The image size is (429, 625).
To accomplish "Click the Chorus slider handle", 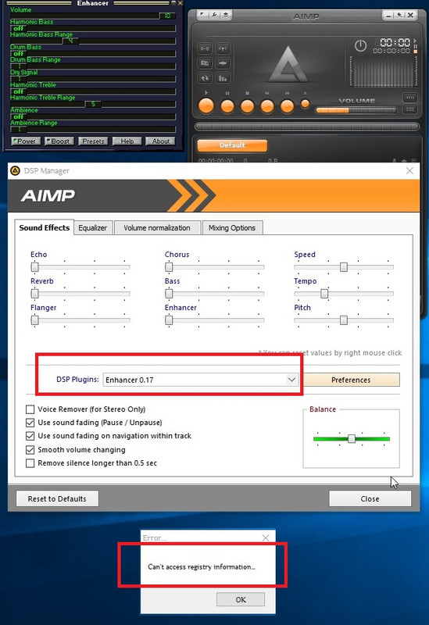I will pos(169,267).
